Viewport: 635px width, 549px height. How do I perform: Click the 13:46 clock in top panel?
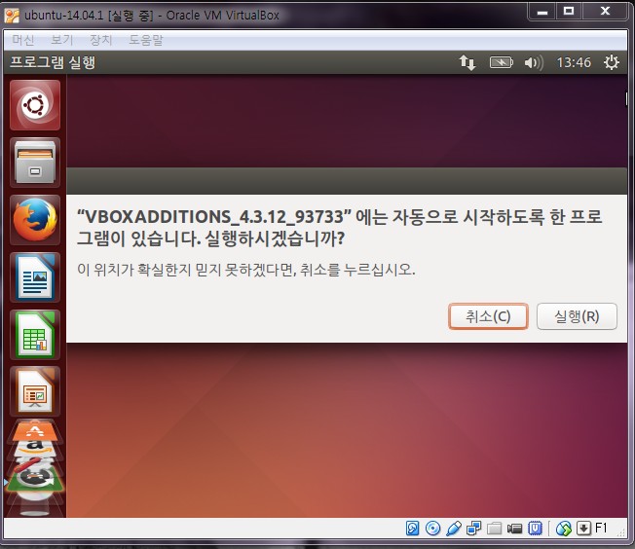pos(573,62)
